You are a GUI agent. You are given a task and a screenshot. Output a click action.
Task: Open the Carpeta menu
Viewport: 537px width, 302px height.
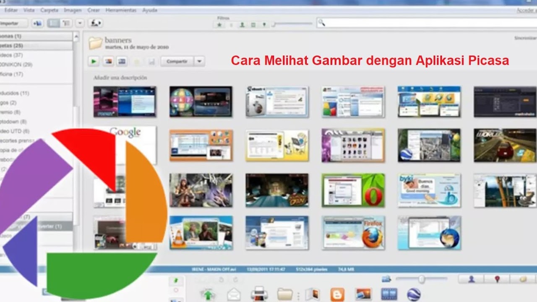(x=50, y=10)
